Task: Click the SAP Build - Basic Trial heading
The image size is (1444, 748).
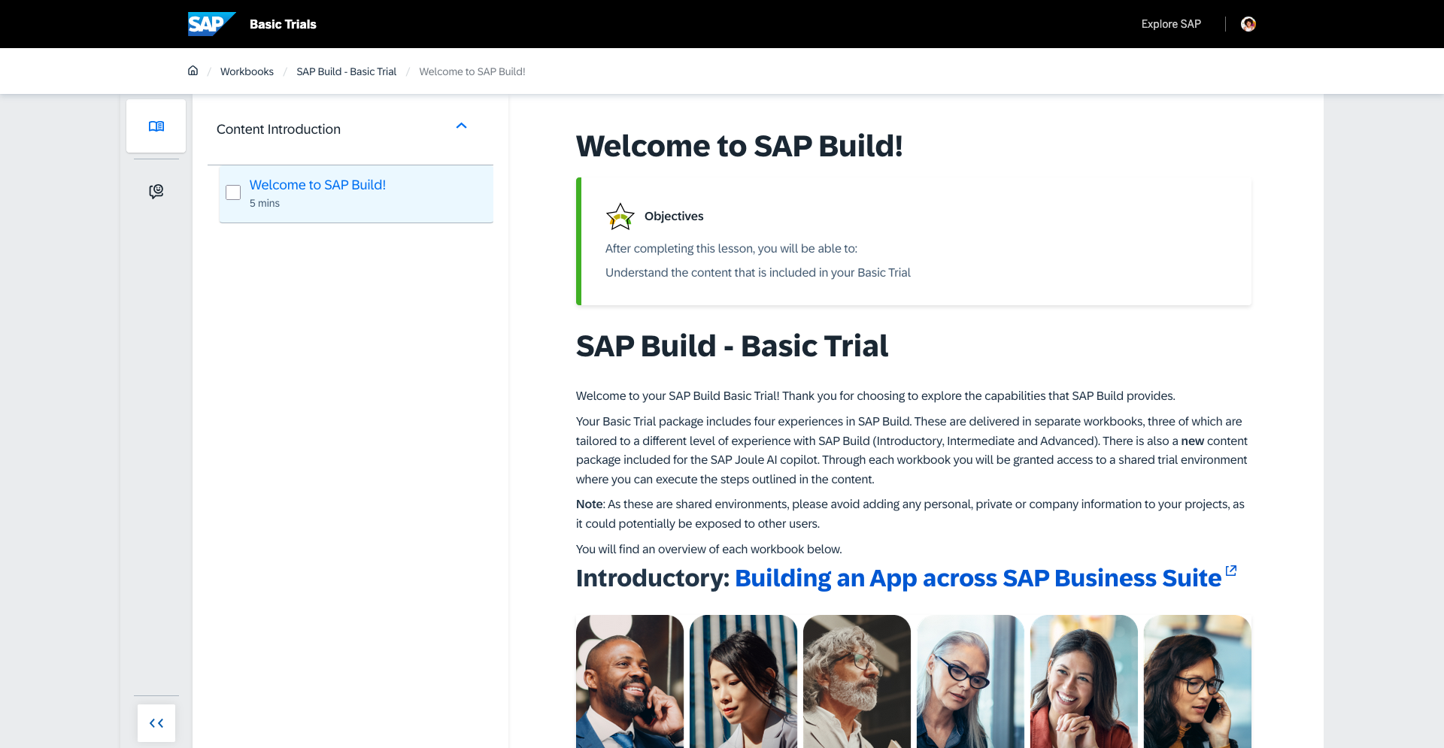Action: point(732,346)
